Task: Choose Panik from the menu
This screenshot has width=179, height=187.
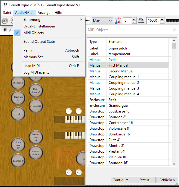Action: click(x=49, y=50)
